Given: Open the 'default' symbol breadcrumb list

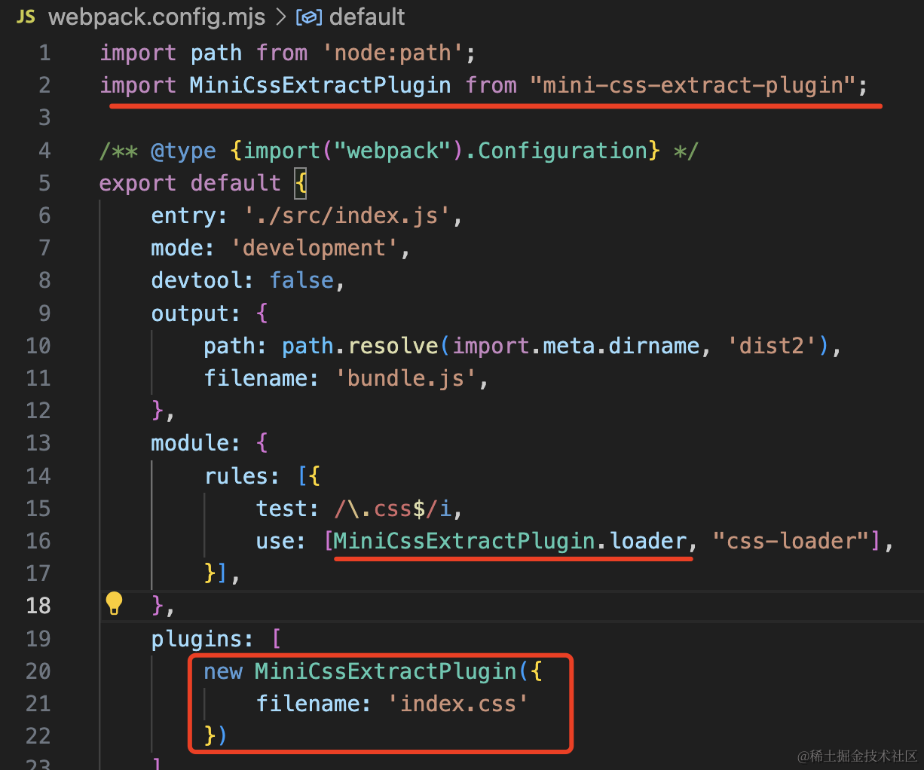Looking at the screenshot, I should (x=367, y=16).
